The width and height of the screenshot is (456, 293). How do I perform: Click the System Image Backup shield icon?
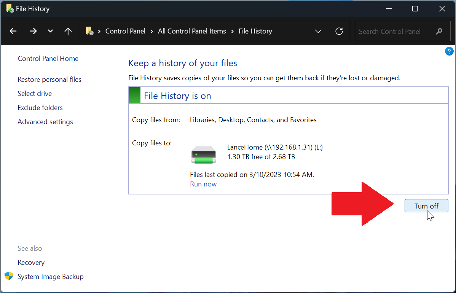point(8,276)
